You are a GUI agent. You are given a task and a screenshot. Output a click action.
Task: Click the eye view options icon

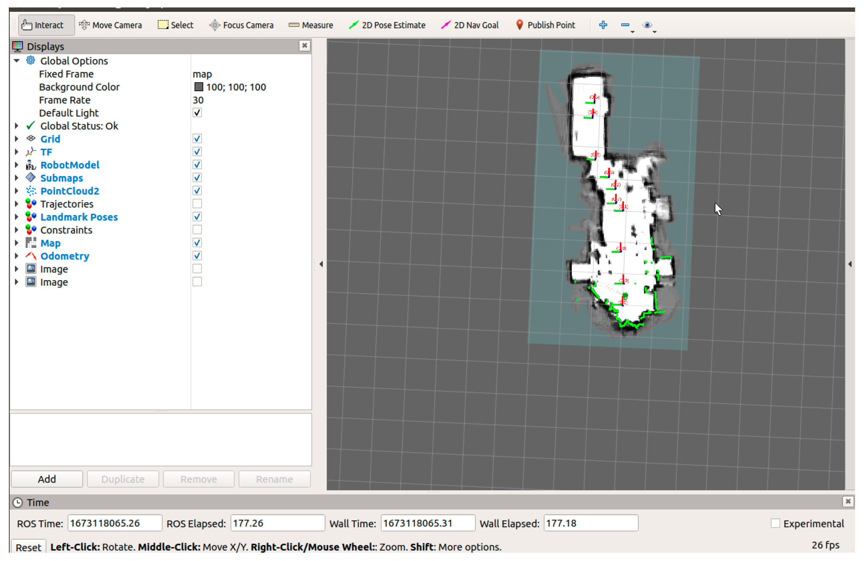647,25
